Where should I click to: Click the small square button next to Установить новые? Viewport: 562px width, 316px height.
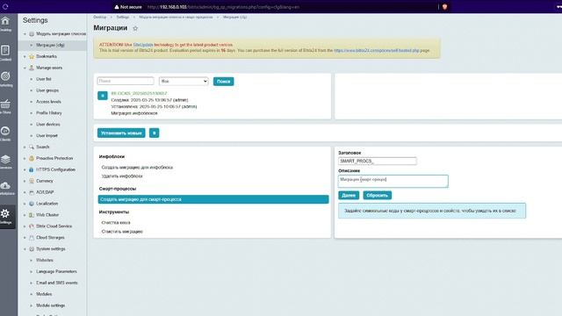click(x=155, y=133)
